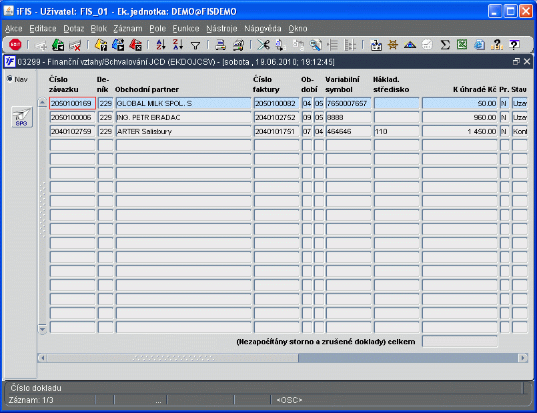
Task: Export to Excel with green icon
Action: click(462, 45)
